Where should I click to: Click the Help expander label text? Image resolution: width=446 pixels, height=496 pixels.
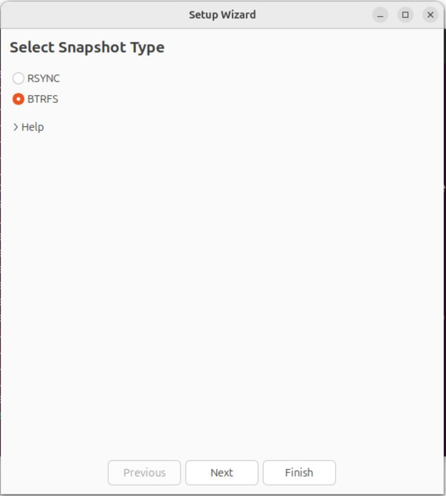click(32, 127)
